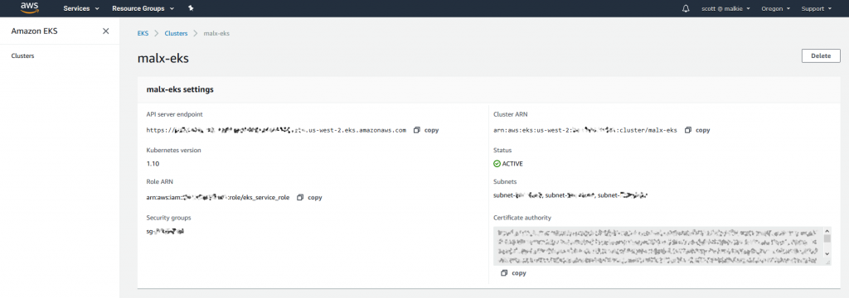Open the Oregon region selector

[776, 8]
